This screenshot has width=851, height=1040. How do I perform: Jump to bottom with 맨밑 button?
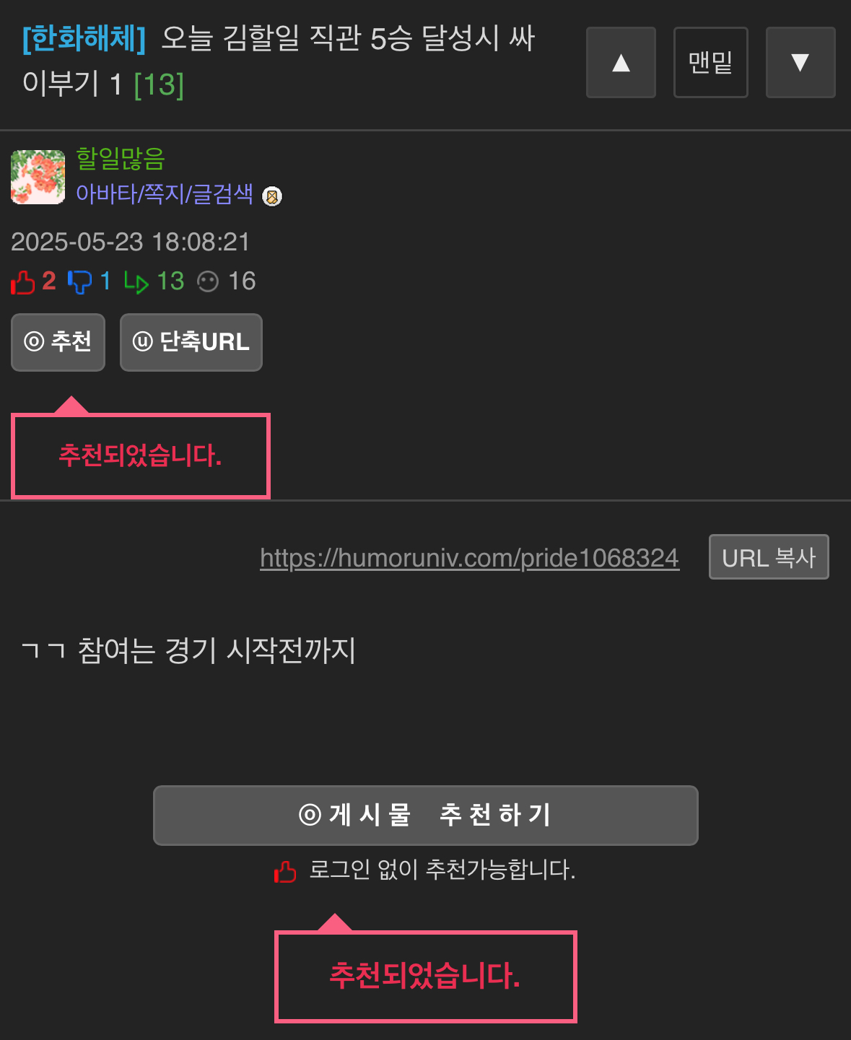[711, 63]
